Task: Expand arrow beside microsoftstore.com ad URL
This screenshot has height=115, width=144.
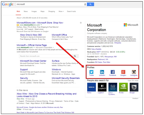Action: click(x=41, y=25)
